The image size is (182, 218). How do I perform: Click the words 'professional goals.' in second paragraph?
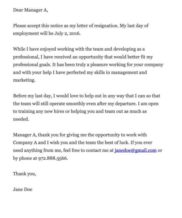(32, 65)
